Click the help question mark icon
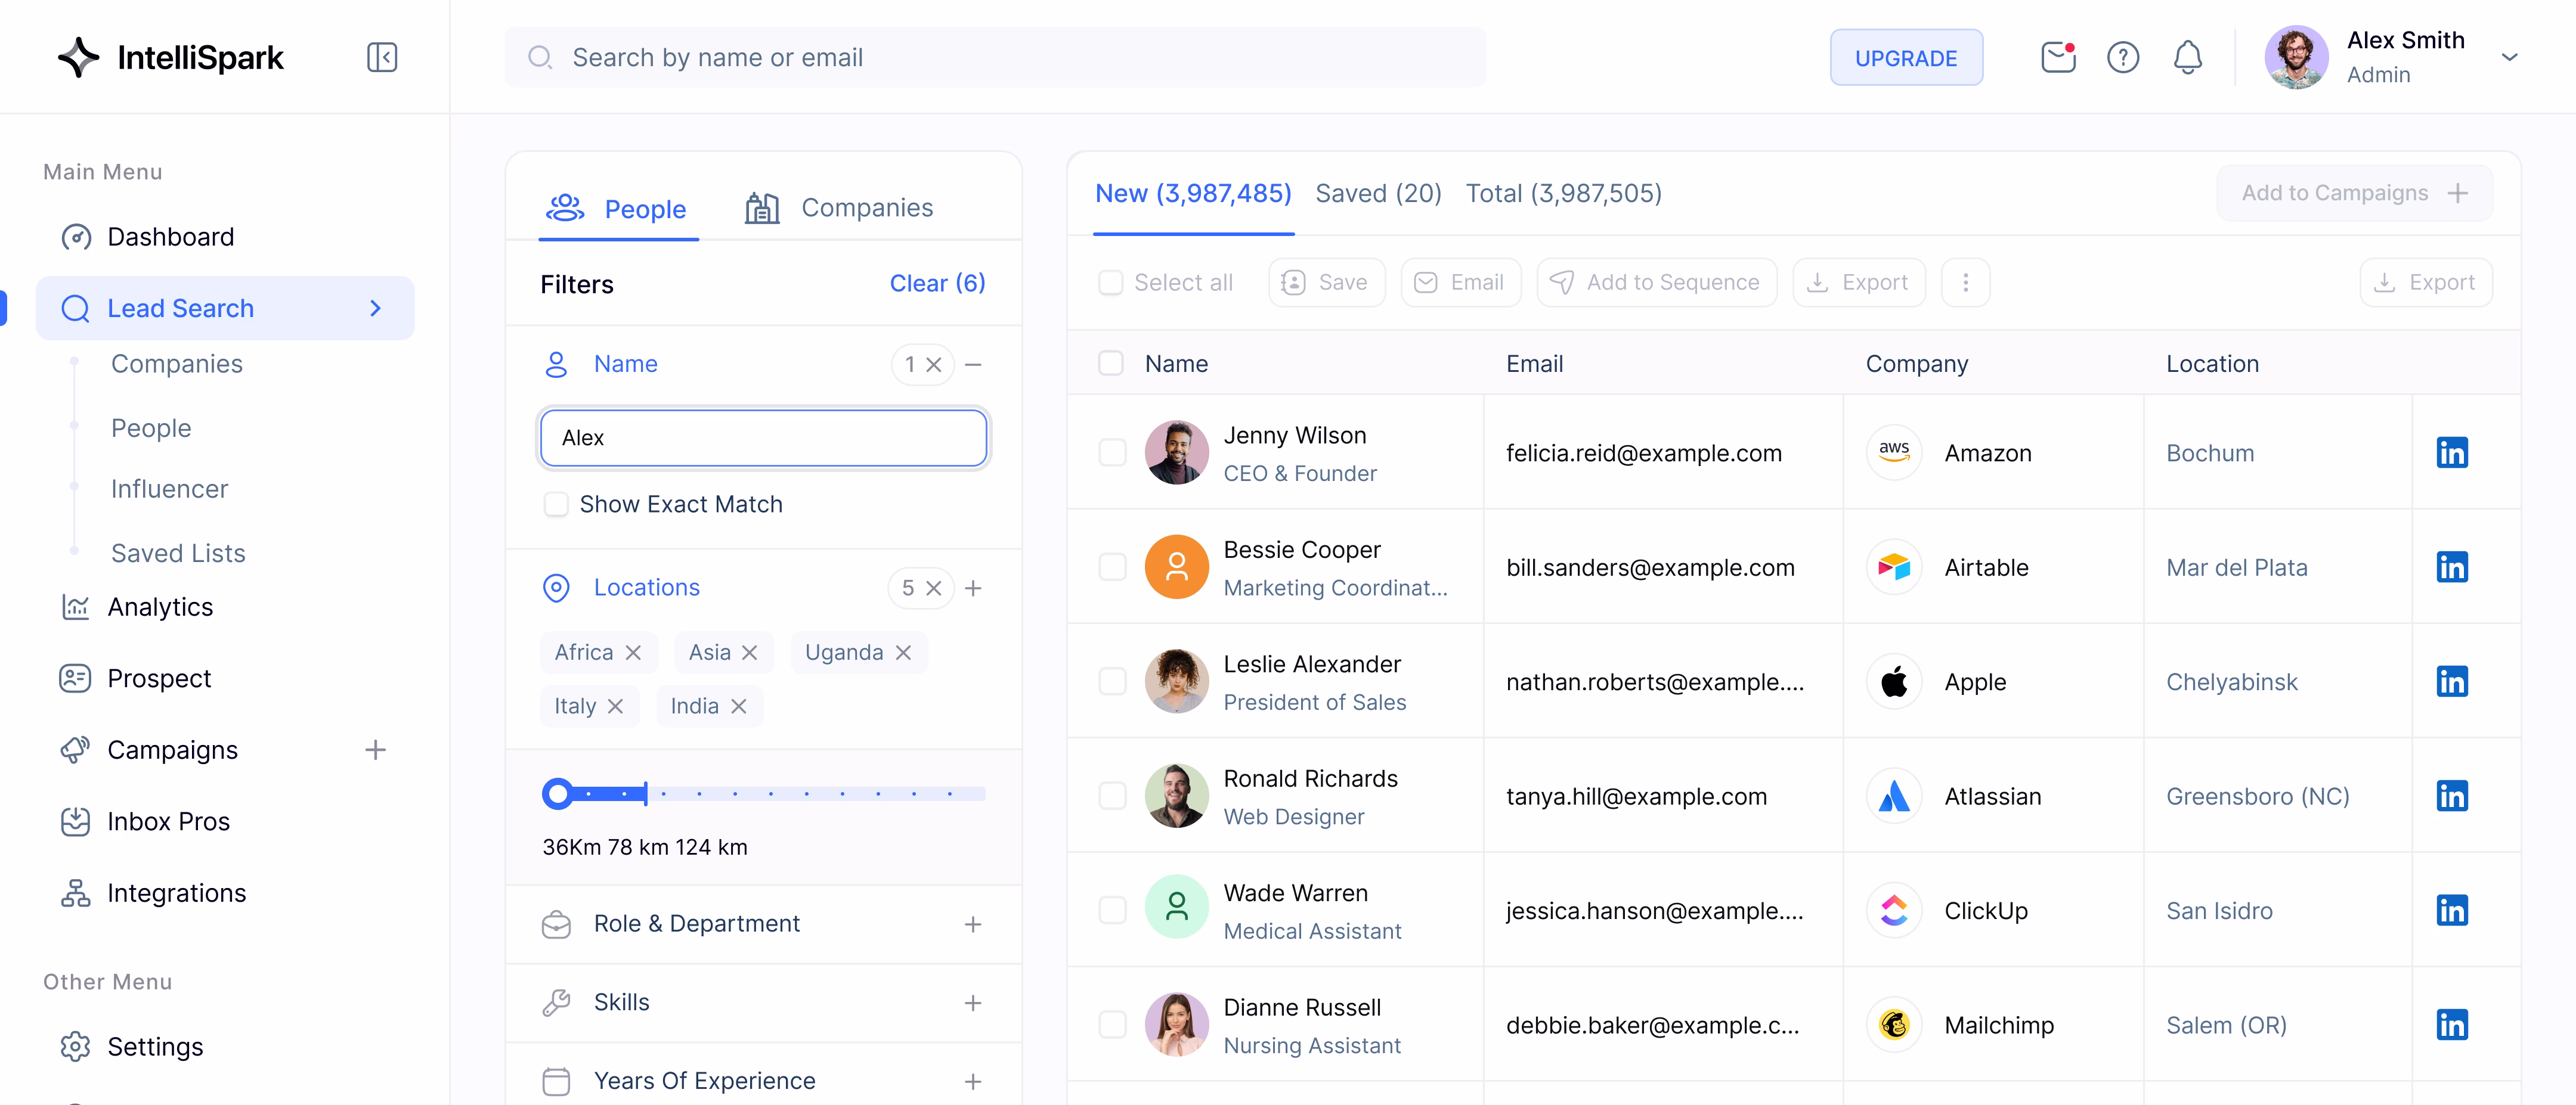 click(x=2122, y=57)
